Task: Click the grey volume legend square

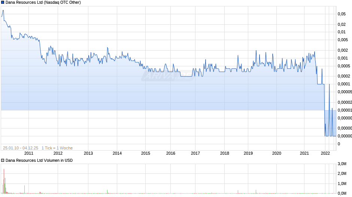Action: 3,160
